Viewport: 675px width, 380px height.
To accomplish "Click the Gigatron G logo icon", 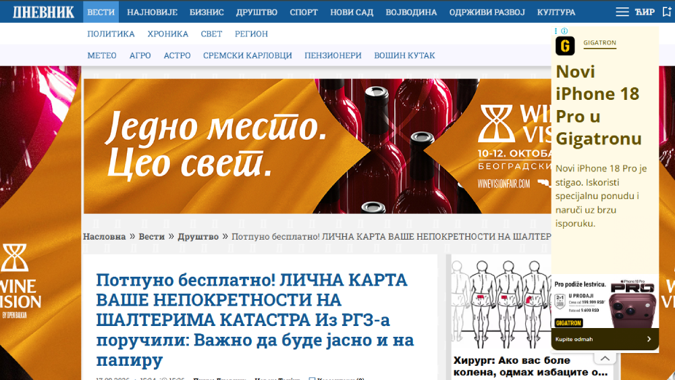I will tap(565, 46).
